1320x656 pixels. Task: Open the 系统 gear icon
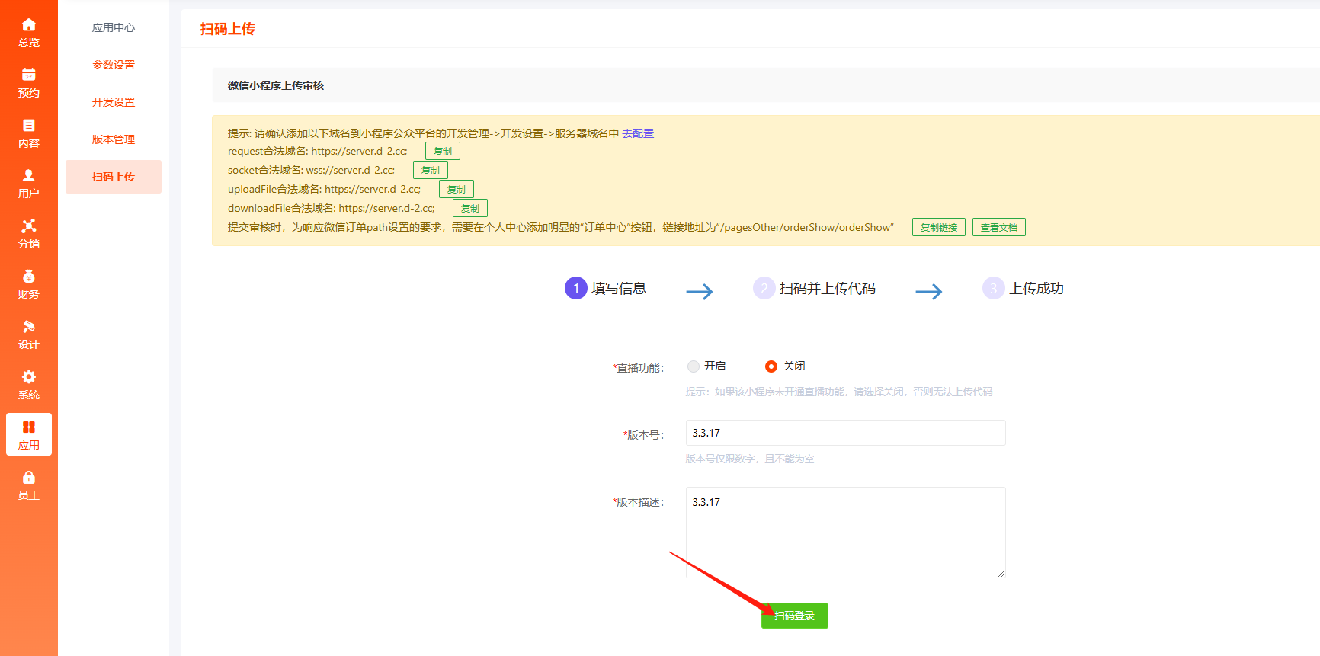click(x=28, y=377)
